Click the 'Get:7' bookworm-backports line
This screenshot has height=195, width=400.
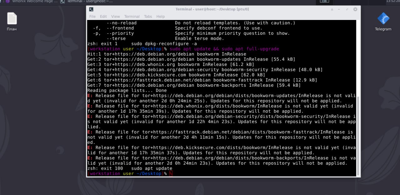[x=194, y=85]
